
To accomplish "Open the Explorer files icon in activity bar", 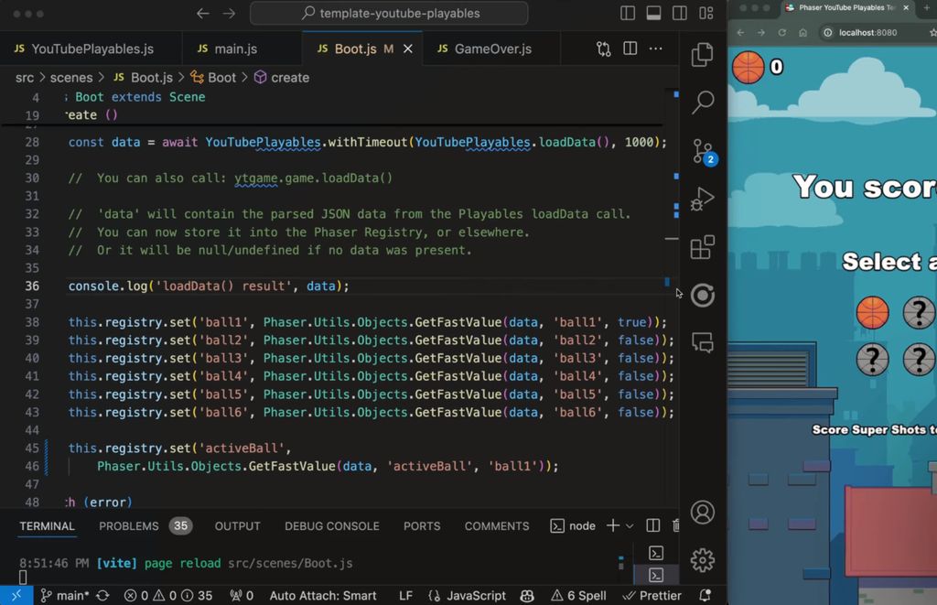I will coord(702,55).
